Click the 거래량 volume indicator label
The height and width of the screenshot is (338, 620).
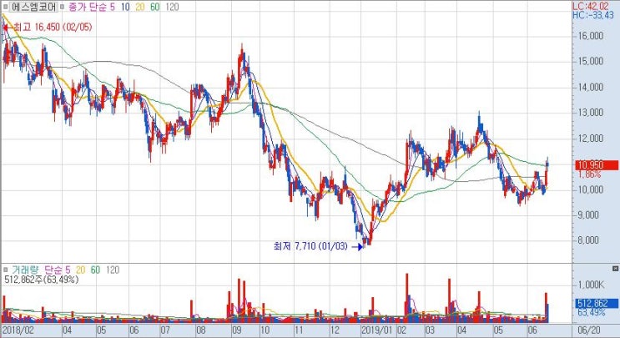pyautogui.click(x=25, y=270)
